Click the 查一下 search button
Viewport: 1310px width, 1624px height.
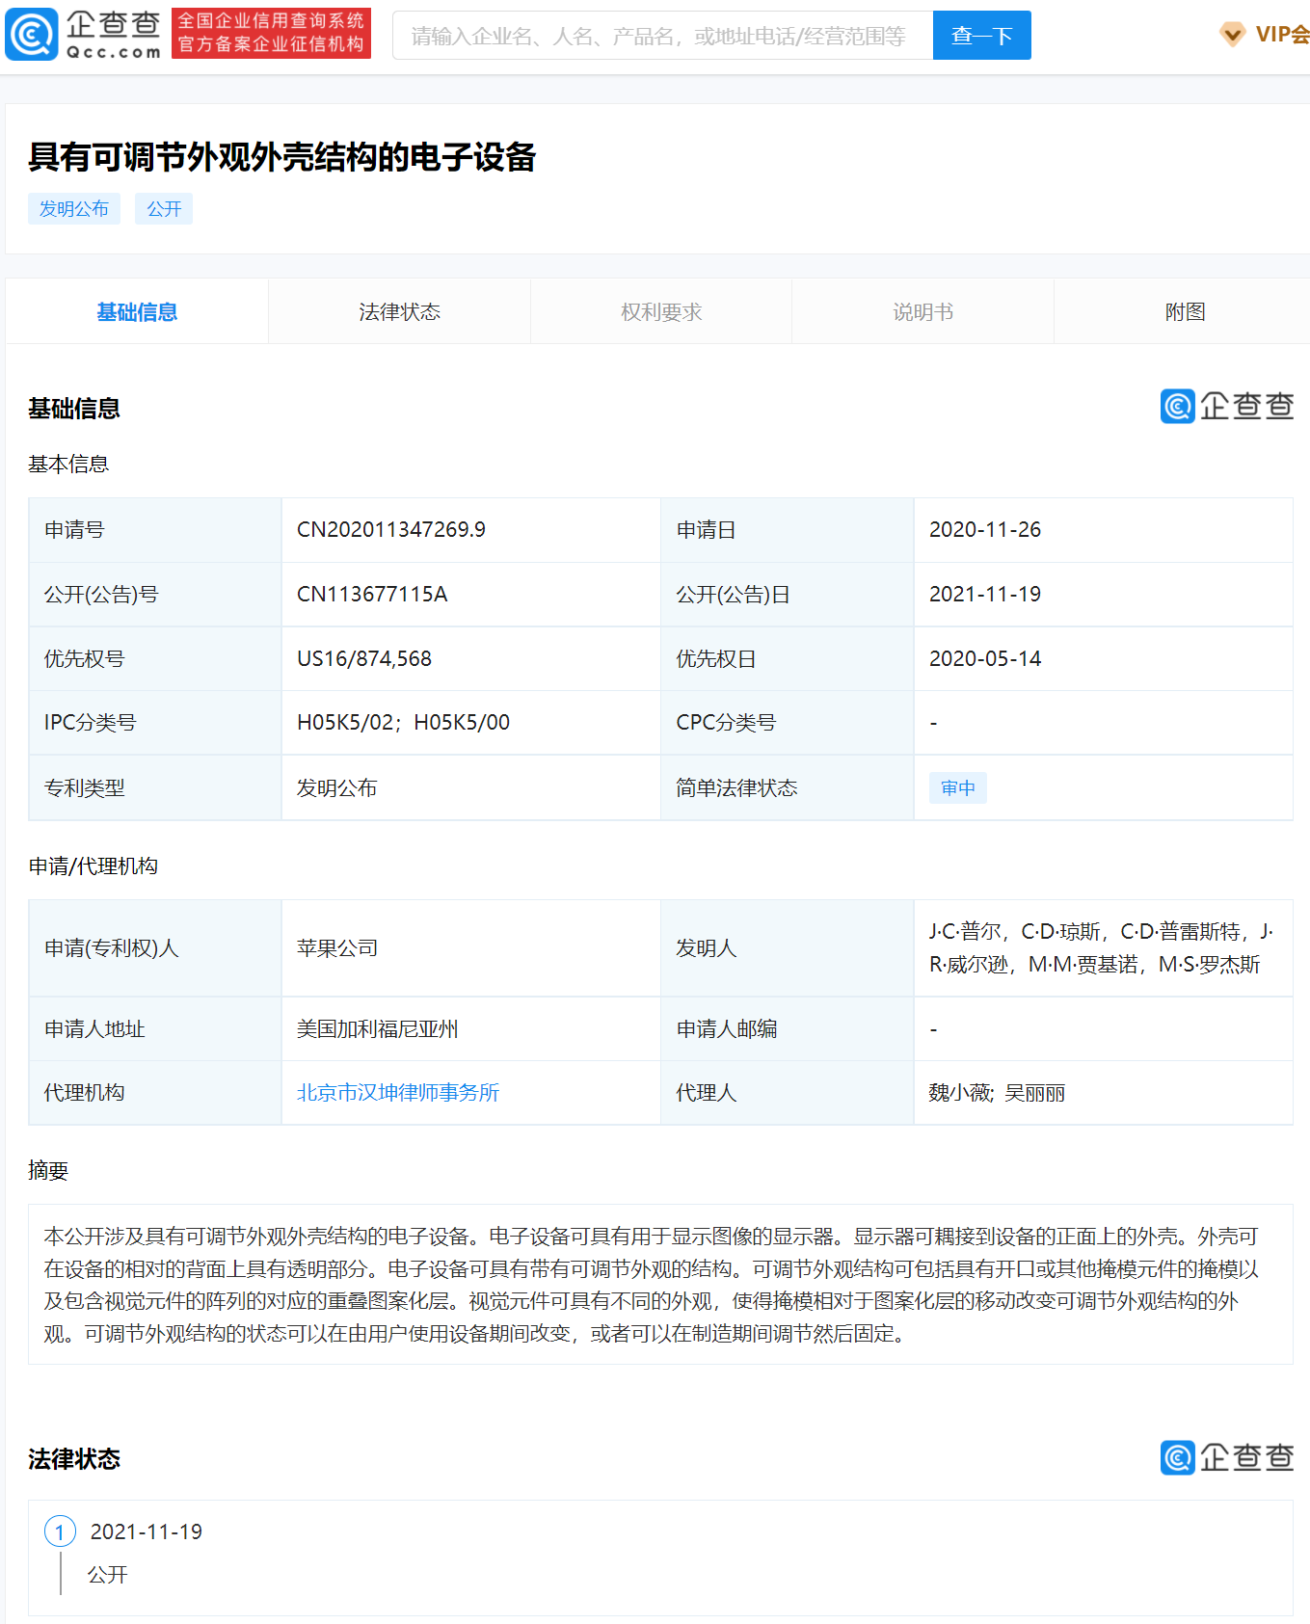click(981, 36)
